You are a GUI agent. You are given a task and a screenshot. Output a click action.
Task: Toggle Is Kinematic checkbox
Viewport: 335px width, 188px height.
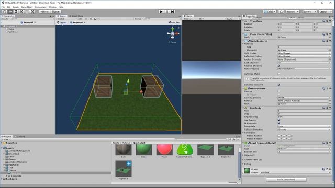point(279,123)
